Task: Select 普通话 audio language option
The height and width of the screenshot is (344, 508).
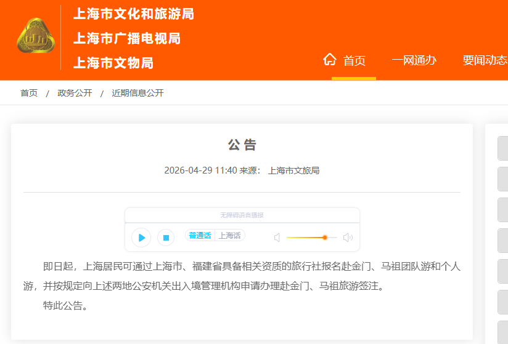Action: (200, 236)
